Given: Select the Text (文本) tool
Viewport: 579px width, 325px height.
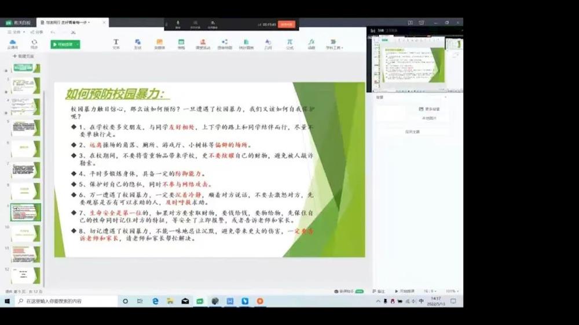Looking at the screenshot, I should tap(116, 44).
